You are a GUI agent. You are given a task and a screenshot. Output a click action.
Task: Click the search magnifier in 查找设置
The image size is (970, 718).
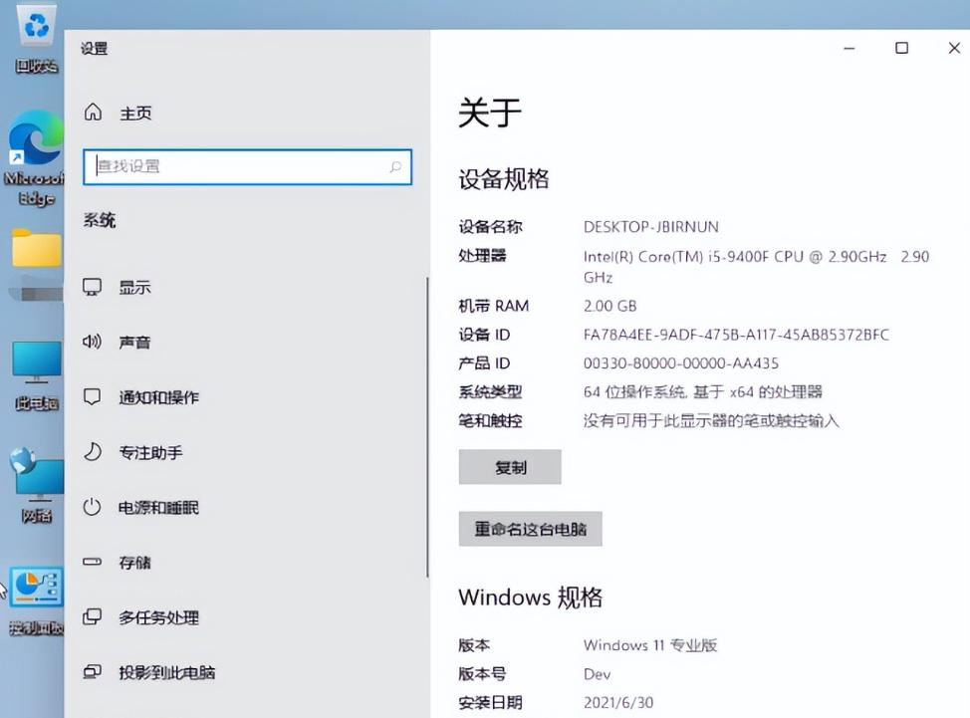click(395, 166)
